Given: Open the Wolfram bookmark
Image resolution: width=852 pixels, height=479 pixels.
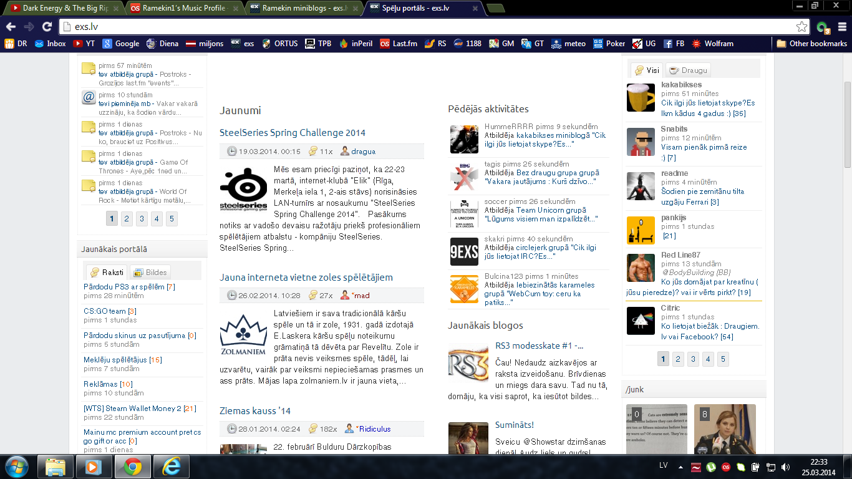Looking at the screenshot, I should 712,44.
